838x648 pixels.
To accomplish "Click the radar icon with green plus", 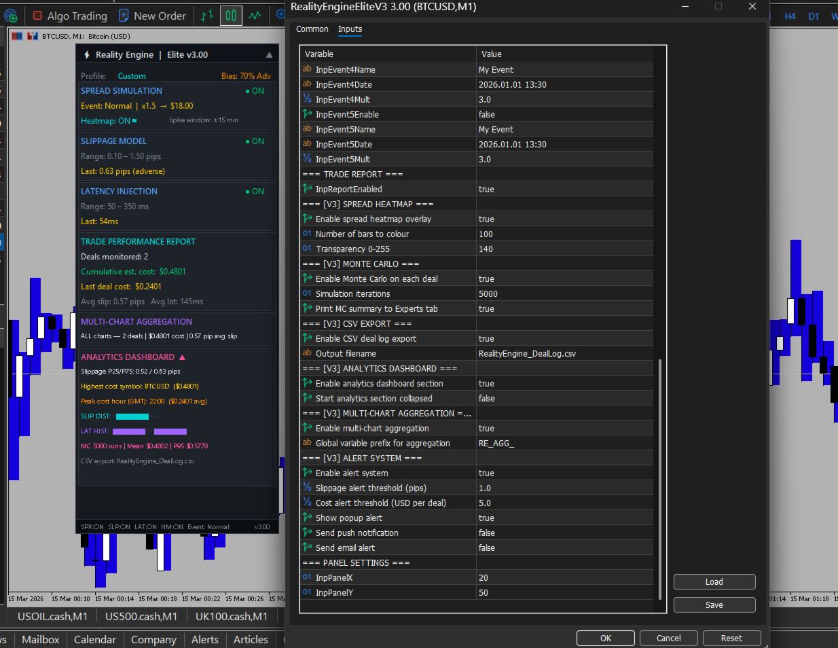I will tap(10, 16).
